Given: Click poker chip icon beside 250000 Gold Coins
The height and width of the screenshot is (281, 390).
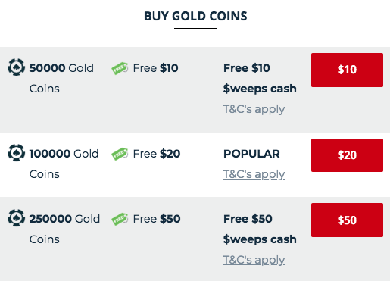Looking at the screenshot, I should click(x=16, y=217).
